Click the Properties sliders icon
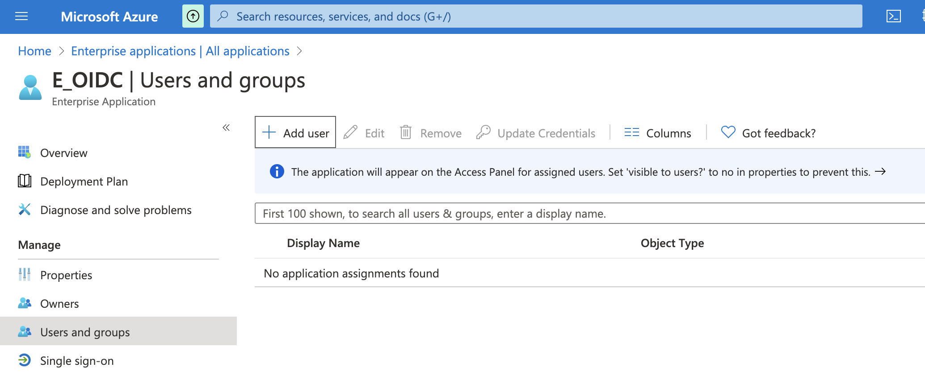 (x=25, y=274)
